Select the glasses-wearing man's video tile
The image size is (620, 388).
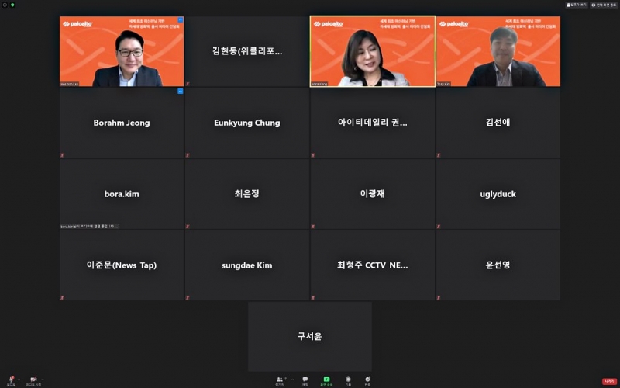click(122, 51)
